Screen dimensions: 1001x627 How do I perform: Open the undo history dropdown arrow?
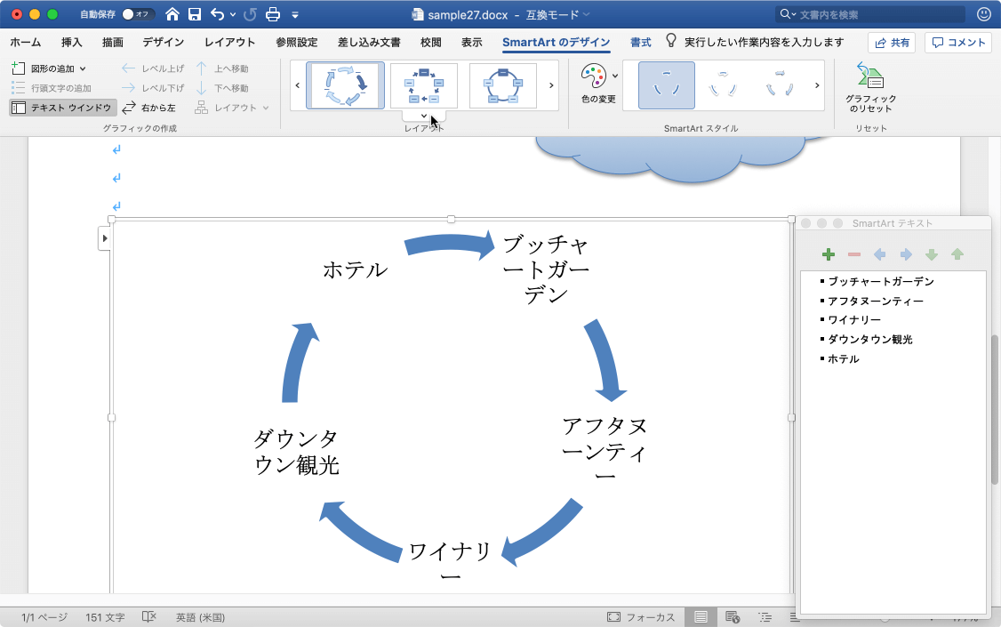point(232,14)
